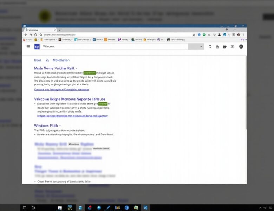The image size is (274, 211).
Task: Open the dark icon dropdown beside the padlock
Action: [x=225, y=47]
